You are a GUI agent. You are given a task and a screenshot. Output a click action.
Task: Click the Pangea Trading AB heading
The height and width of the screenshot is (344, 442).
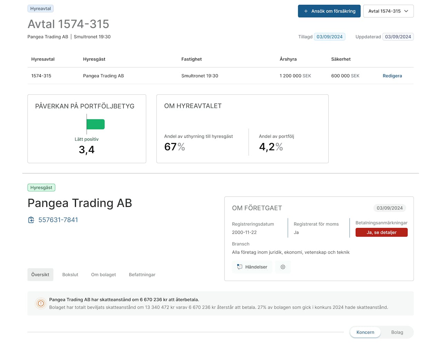point(80,203)
